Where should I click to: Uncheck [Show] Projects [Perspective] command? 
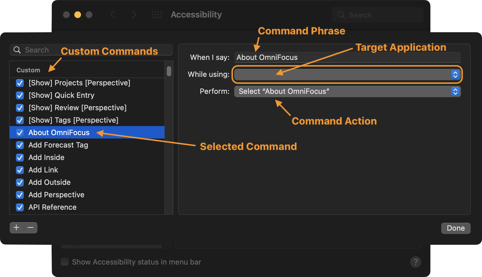coord(20,83)
